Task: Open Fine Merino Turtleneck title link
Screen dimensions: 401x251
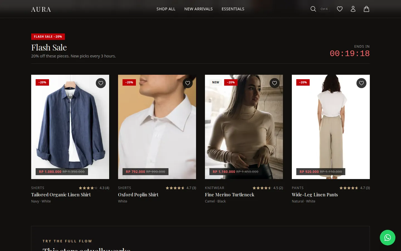Action: pyautogui.click(x=229, y=195)
